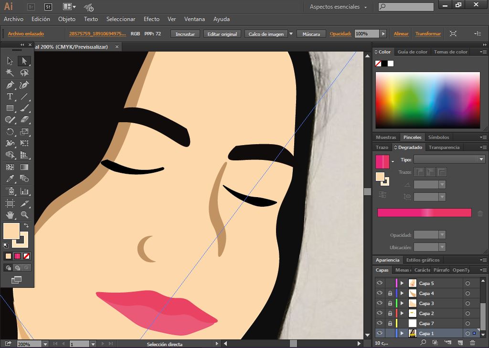Image resolution: width=489 pixels, height=348 pixels.
Task: Open Adobe Bridge via the Br icon
Action: pyautogui.click(x=31, y=7)
